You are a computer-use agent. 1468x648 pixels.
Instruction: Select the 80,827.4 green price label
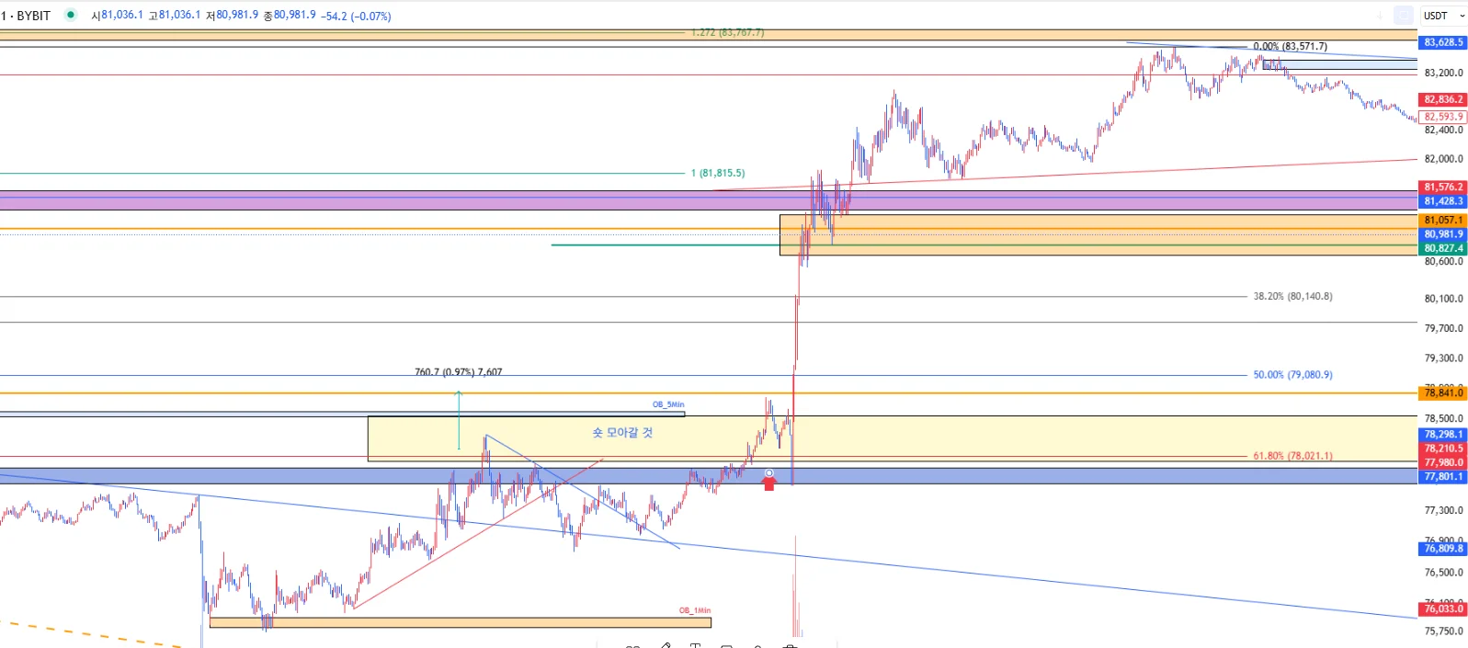[1443, 248]
